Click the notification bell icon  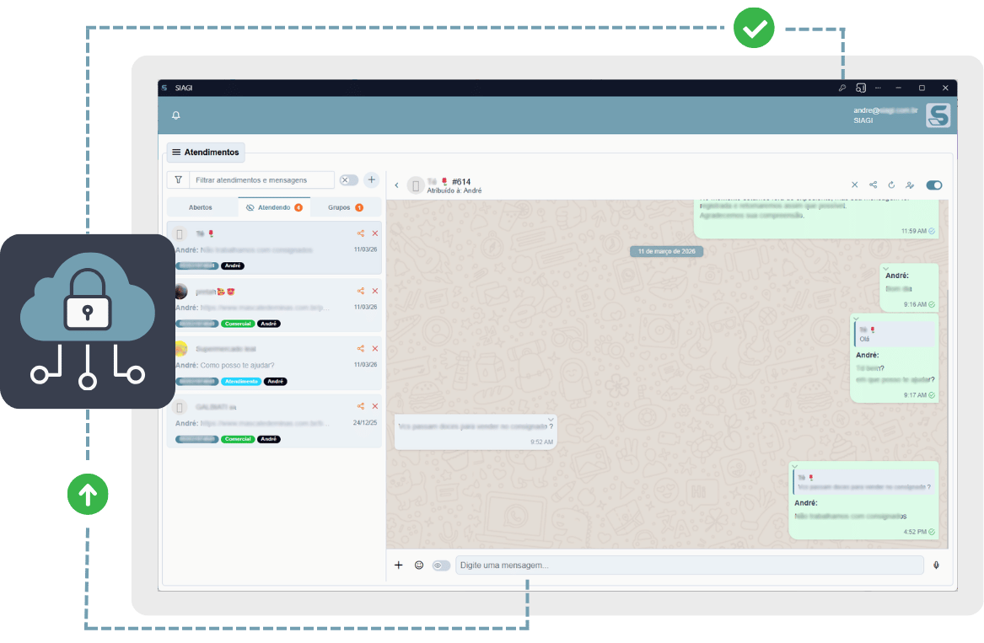point(176,115)
